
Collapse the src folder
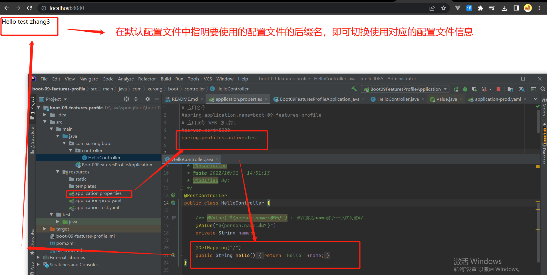point(45,122)
